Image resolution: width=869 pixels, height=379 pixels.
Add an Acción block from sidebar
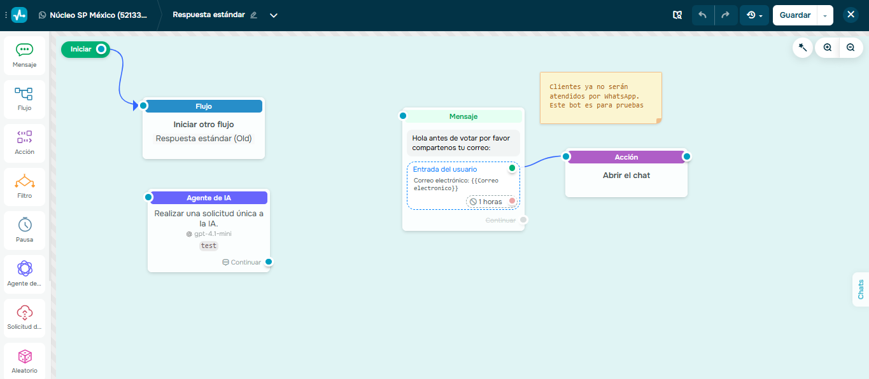[24, 144]
